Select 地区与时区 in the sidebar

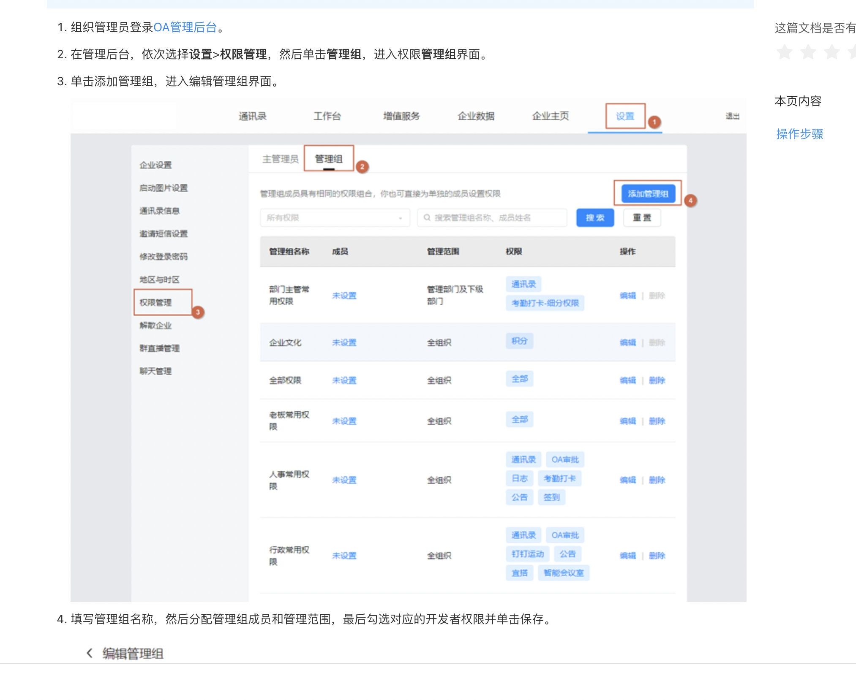pyautogui.click(x=159, y=279)
